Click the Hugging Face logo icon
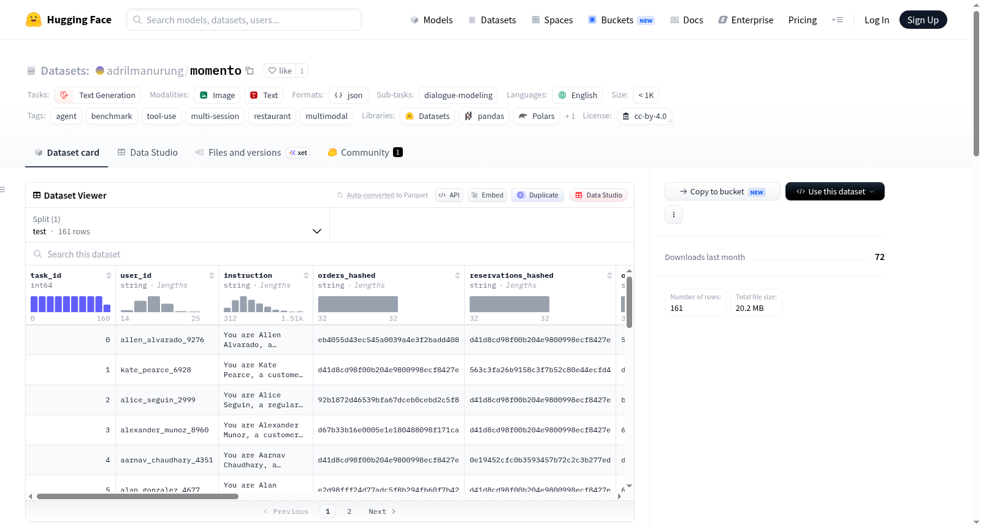 (34, 20)
